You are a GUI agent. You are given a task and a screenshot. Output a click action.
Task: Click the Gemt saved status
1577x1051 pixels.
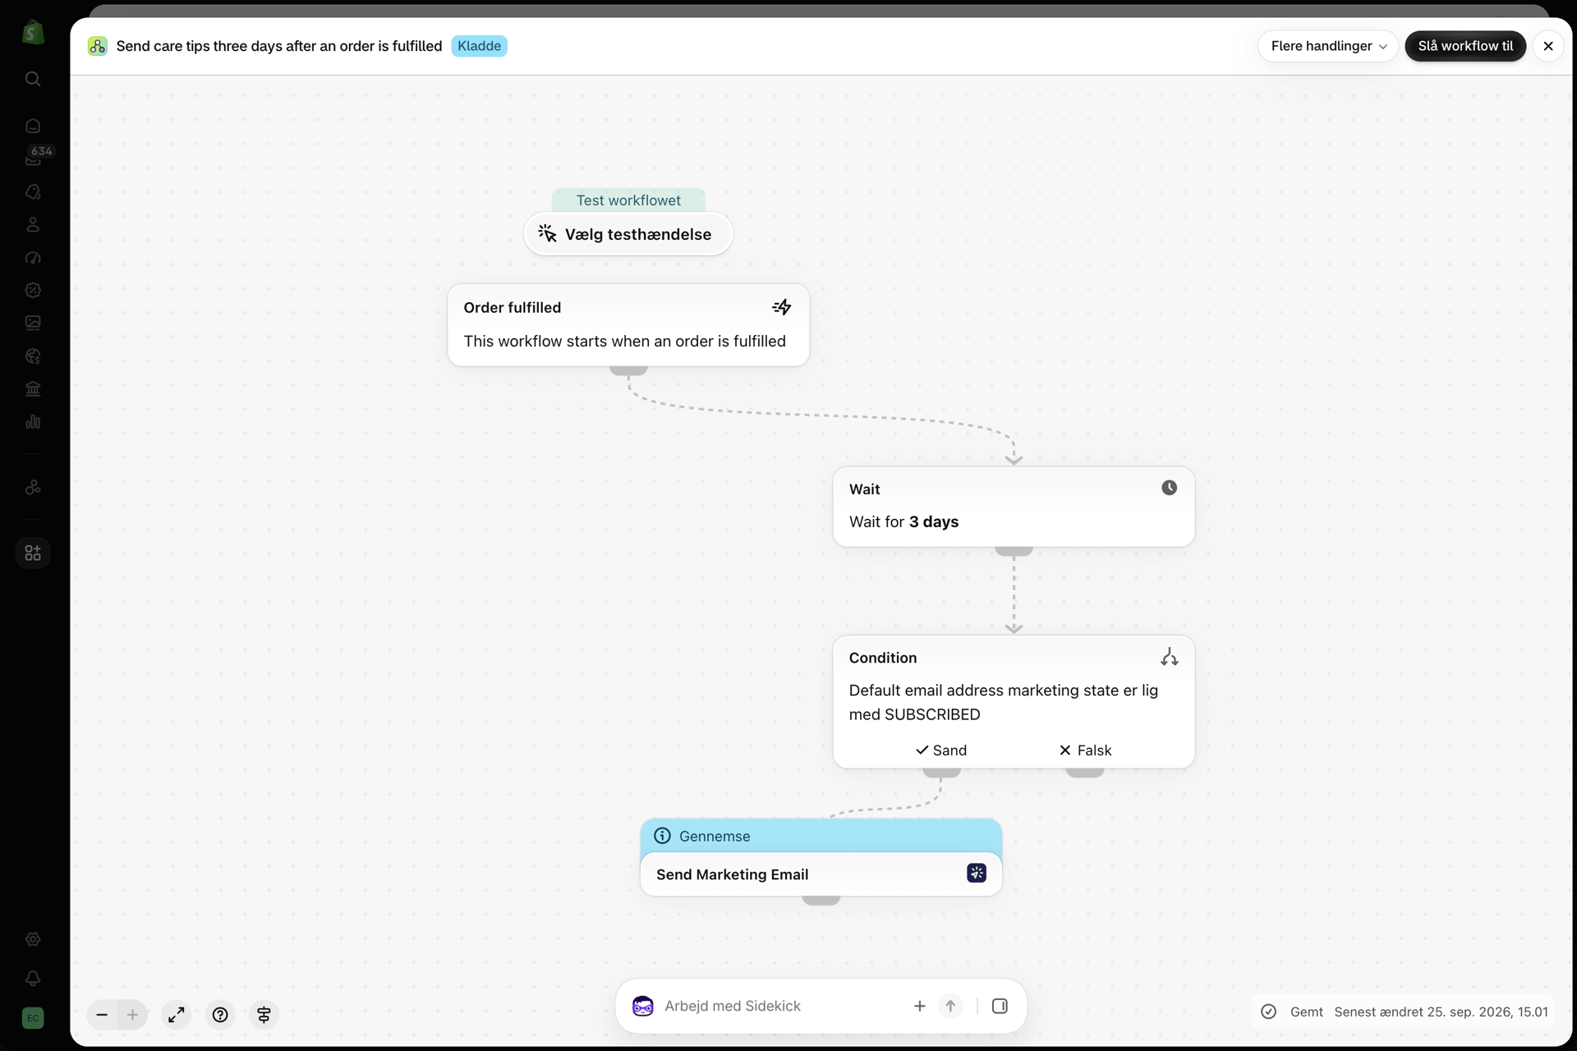pyautogui.click(x=1306, y=1012)
